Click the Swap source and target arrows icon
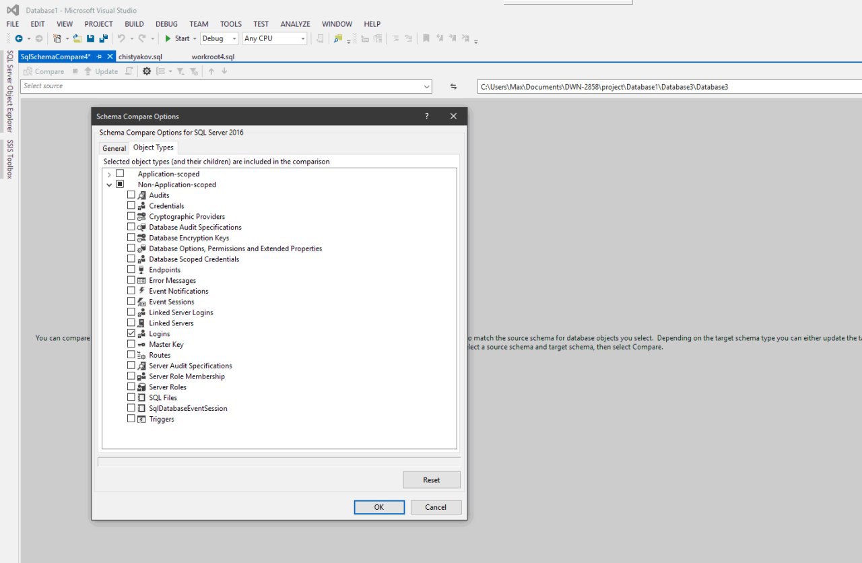This screenshot has height=563, width=862. pos(454,86)
